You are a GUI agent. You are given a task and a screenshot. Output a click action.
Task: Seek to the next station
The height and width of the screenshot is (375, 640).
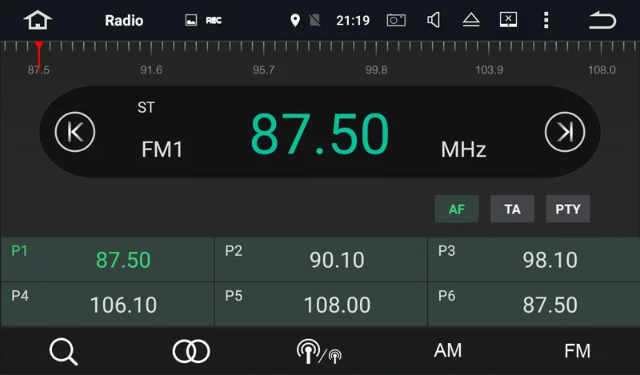coord(565,132)
